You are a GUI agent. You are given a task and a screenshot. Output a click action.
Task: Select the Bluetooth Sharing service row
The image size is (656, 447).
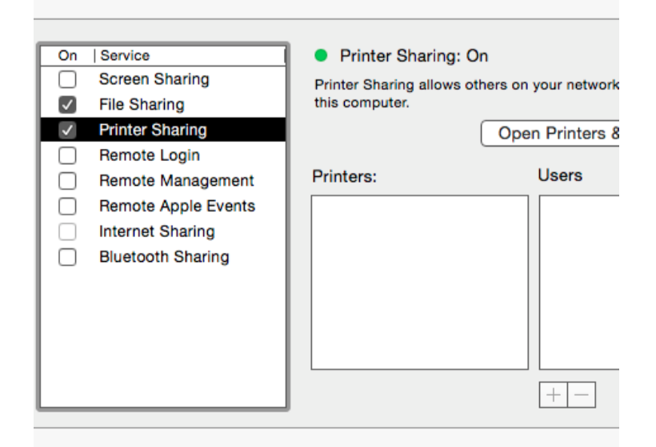(163, 257)
